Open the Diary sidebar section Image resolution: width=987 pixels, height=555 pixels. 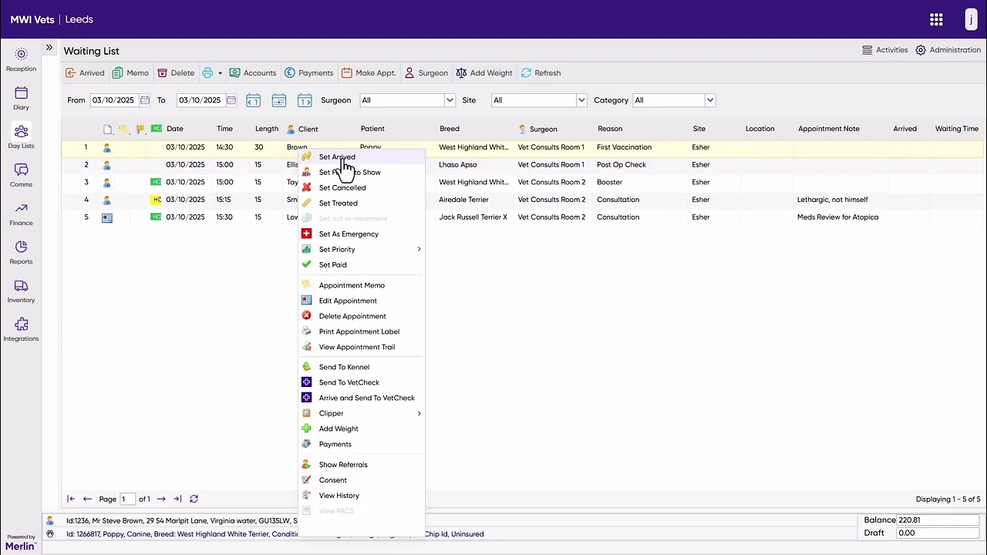click(x=21, y=98)
